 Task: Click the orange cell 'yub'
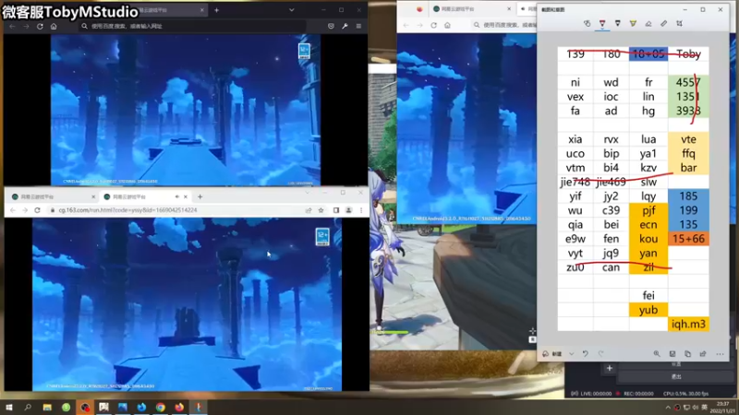[648, 310]
